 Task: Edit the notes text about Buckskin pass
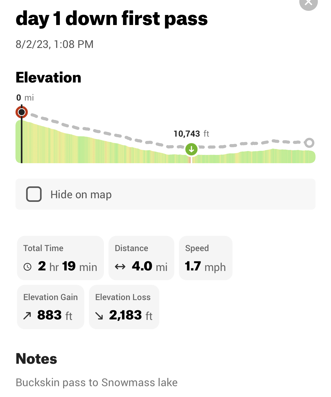97,383
